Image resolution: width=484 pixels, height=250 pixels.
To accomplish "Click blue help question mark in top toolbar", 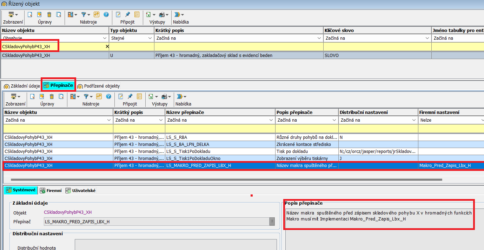I will [x=106, y=14].
